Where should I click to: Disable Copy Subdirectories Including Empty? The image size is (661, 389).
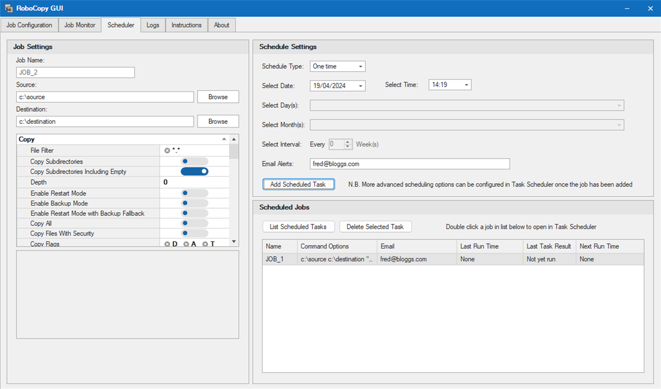[194, 171]
